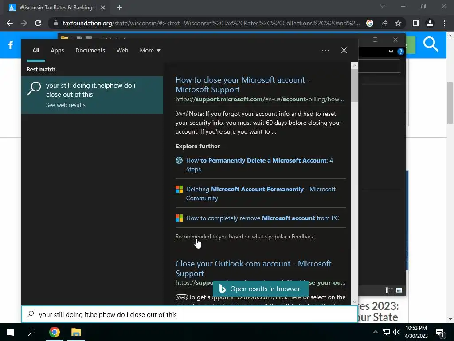Share this page via share icon

[x=384, y=23]
